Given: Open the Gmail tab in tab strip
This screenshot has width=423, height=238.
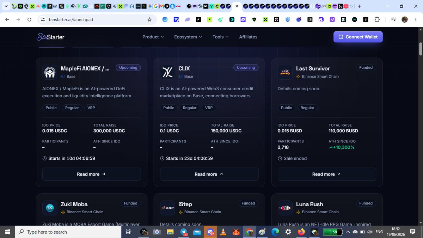Looking at the screenshot, I should (x=161, y=6).
